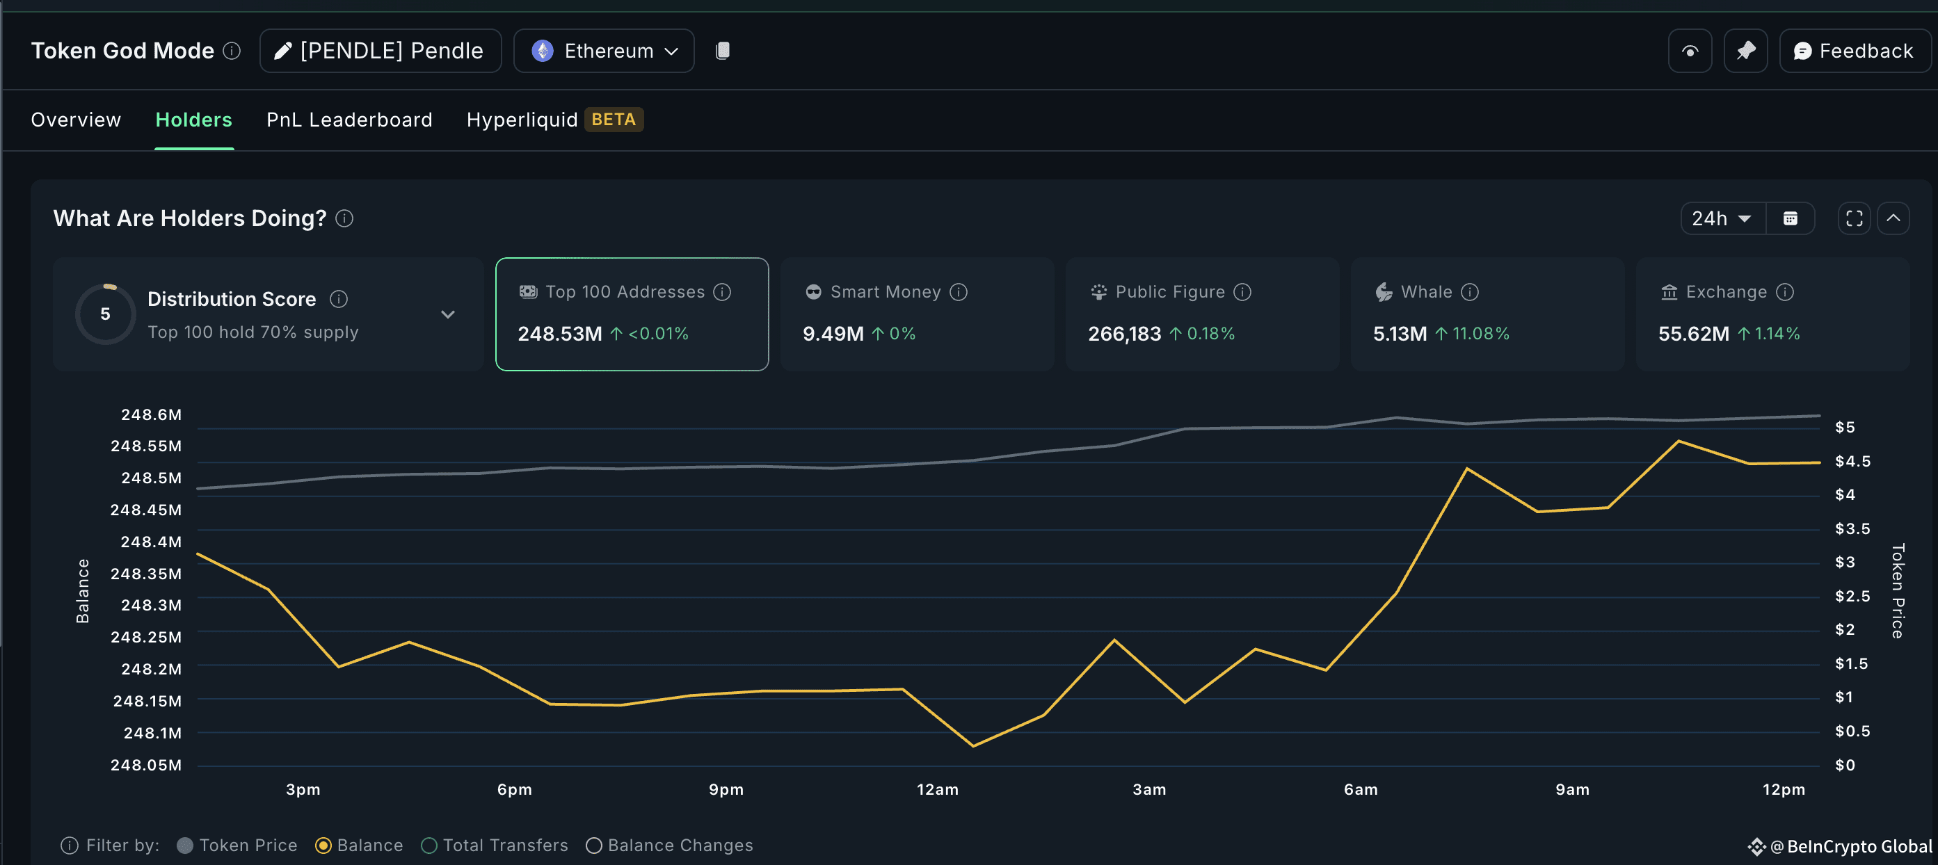Screen dimensions: 1938x865
Task: Select the Smart Money card
Action: [917, 314]
